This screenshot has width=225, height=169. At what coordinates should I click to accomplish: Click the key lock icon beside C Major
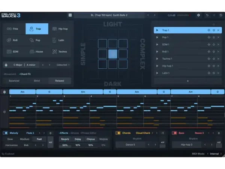point(6,65)
